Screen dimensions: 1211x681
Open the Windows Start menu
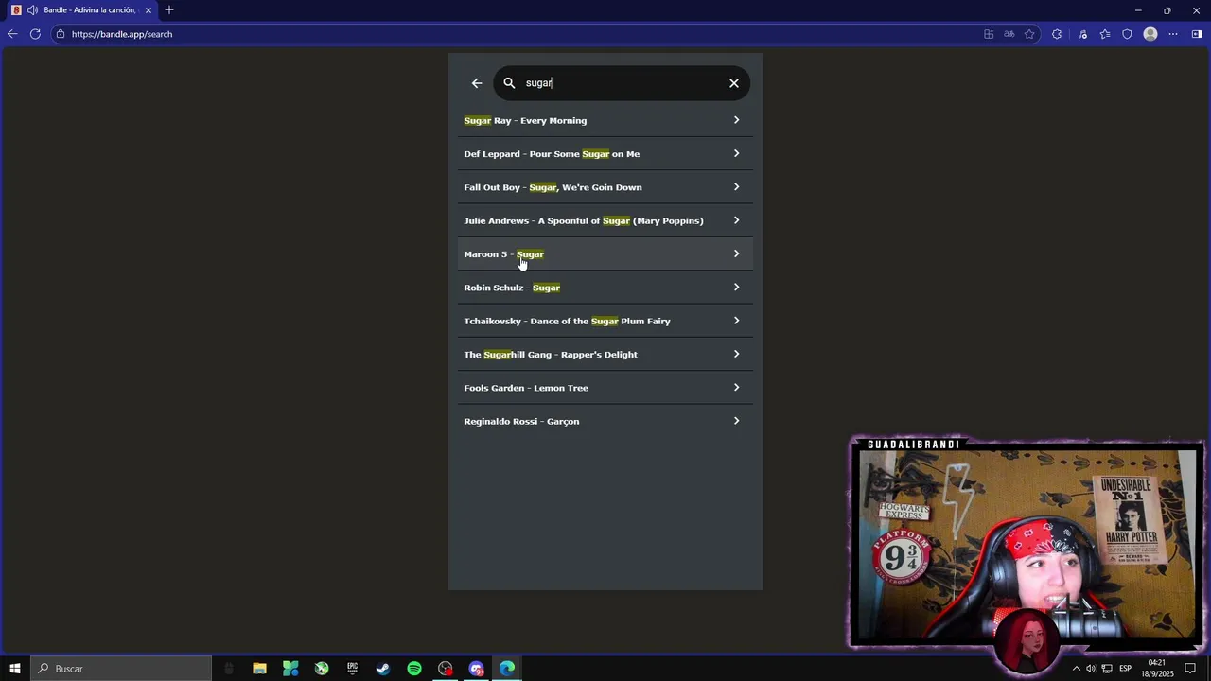click(x=15, y=669)
